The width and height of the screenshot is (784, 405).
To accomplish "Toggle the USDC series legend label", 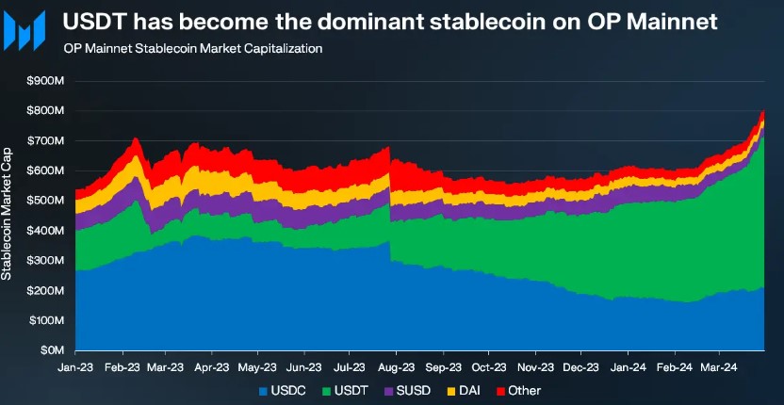I will (x=286, y=390).
